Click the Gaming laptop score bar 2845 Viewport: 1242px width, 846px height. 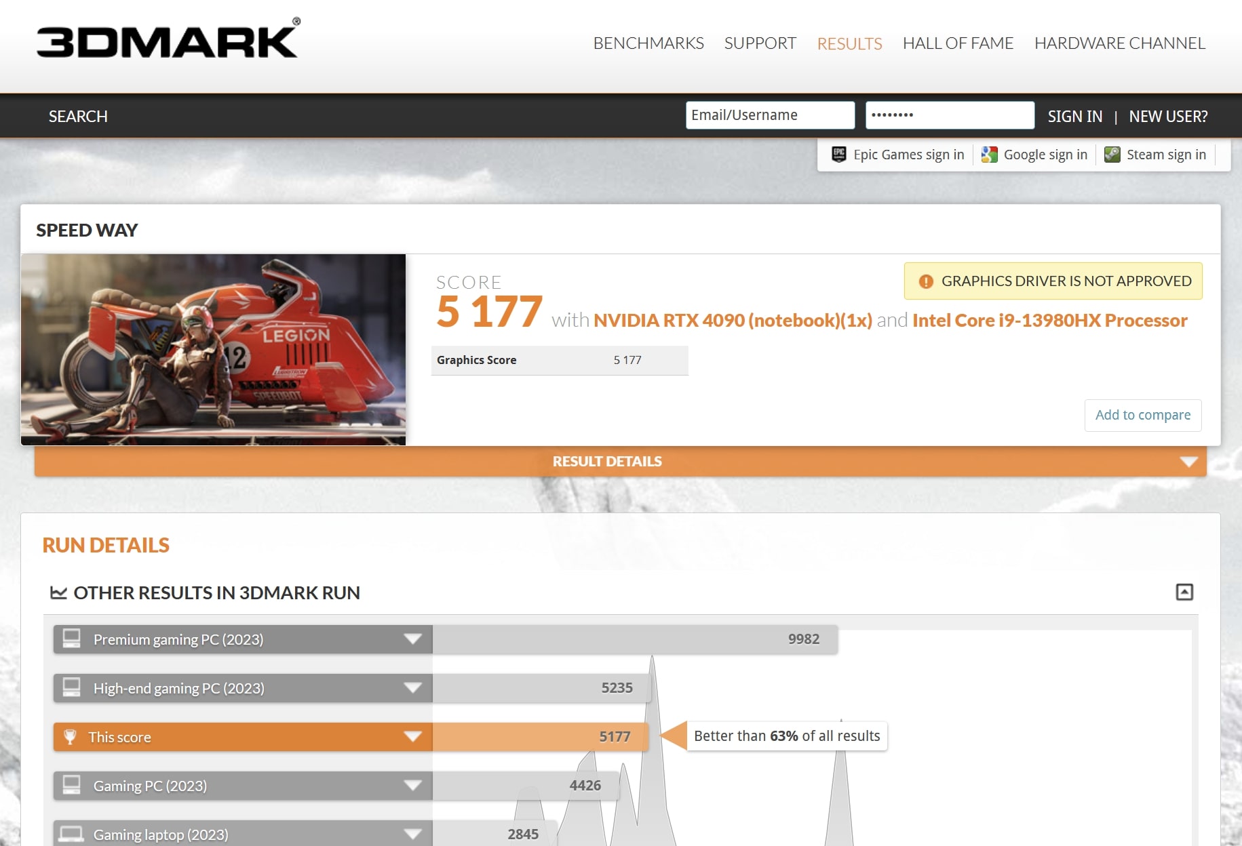coord(494,834)
